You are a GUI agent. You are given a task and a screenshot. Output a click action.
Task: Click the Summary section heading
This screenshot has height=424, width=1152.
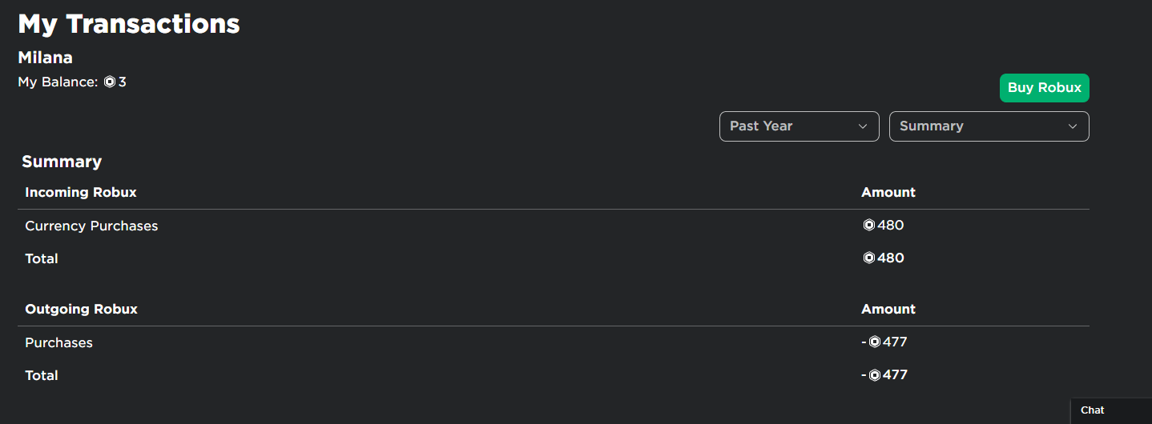(x=62, y=162)
